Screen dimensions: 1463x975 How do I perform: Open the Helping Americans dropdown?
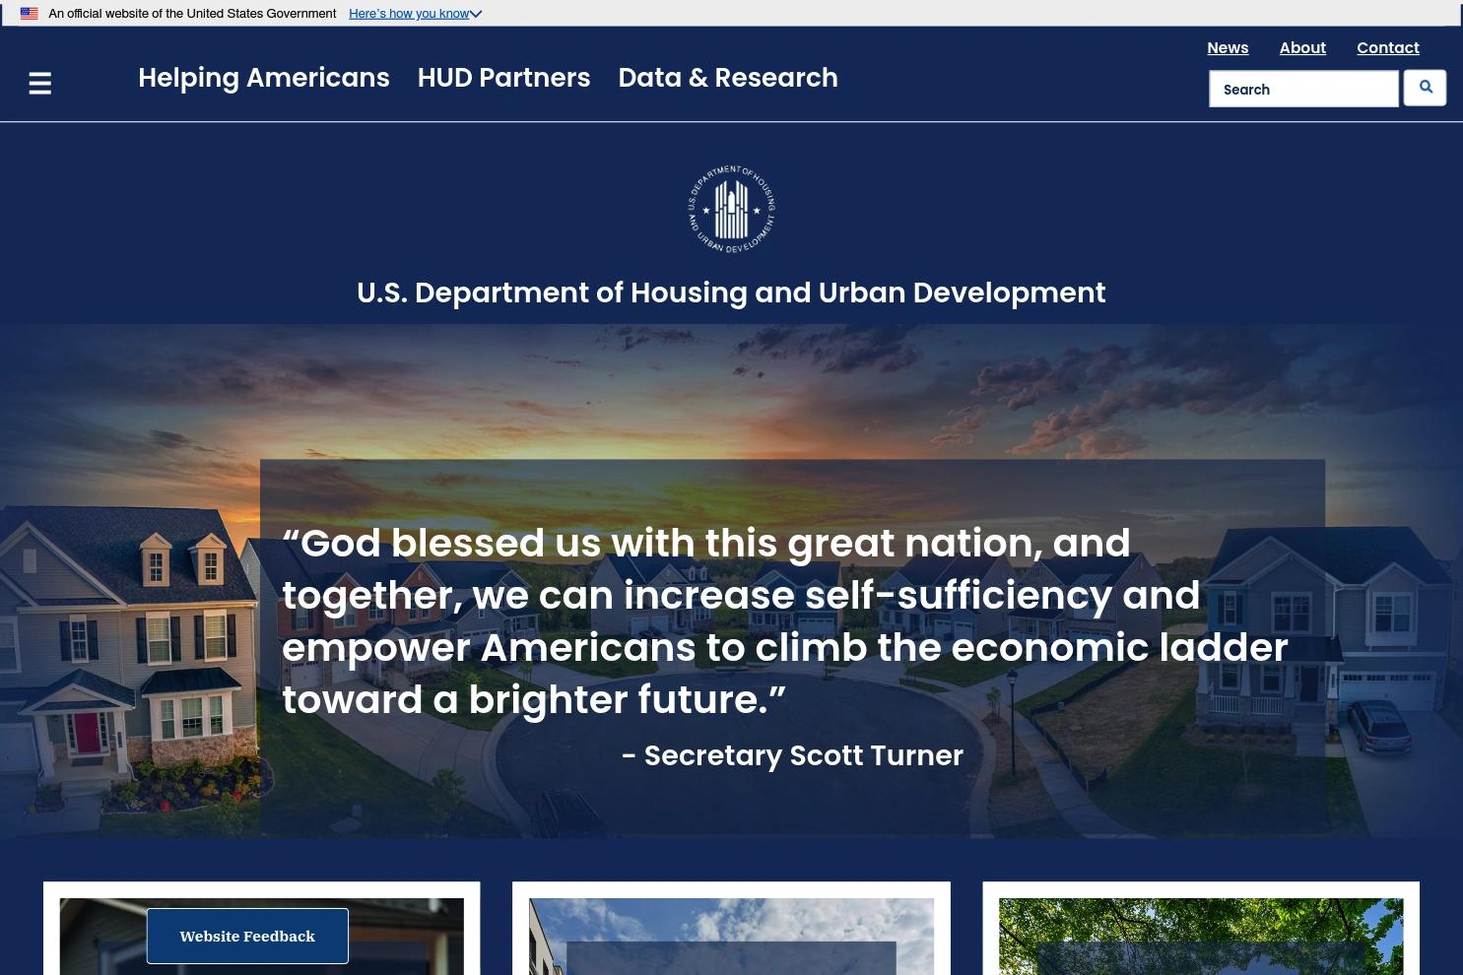263,78
